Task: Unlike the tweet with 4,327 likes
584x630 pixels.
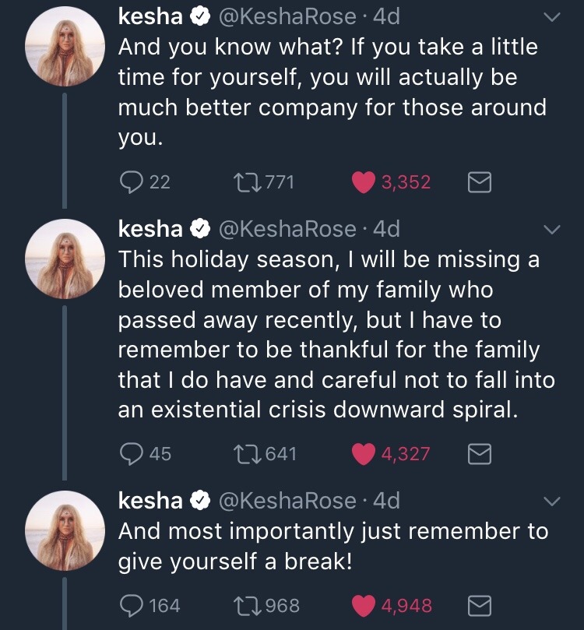Action: tap(364, 453)
